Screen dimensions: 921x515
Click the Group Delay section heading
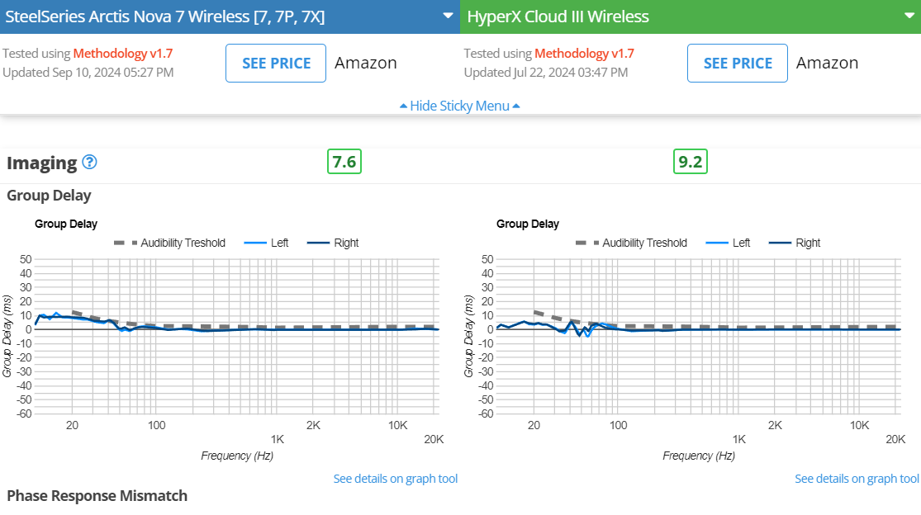[49, 196]
